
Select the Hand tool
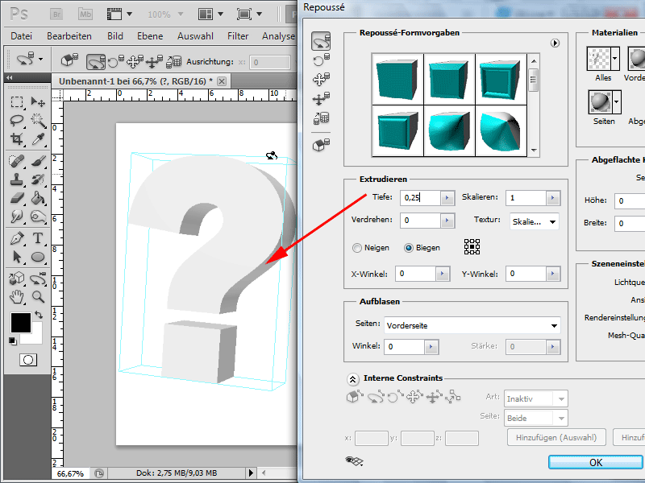pyautogui.click(x=17, y=296)
